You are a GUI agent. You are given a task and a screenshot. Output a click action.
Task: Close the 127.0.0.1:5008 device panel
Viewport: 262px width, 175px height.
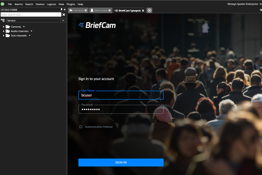coord(65,10)
